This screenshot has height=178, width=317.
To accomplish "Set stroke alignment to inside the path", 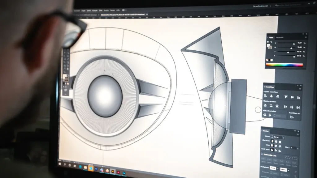I will pos(276,150).
